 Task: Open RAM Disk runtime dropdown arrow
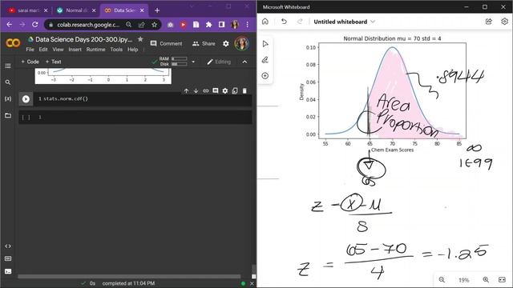[x=193, y=62]
